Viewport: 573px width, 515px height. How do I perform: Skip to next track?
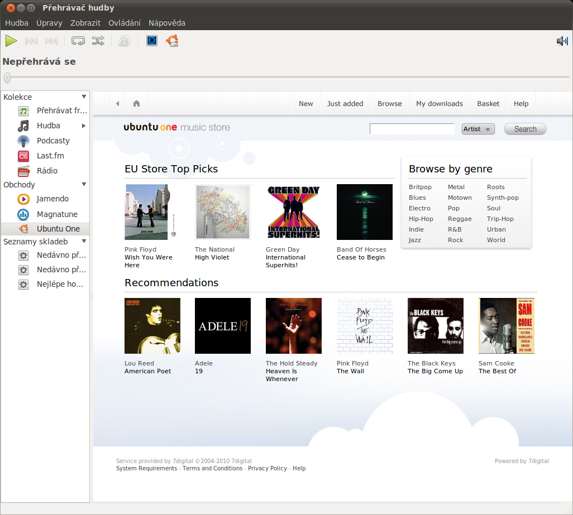pos(51,41)
